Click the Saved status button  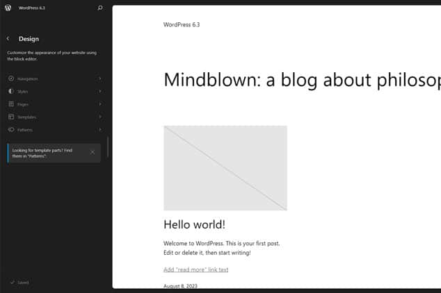click(19, 283)
